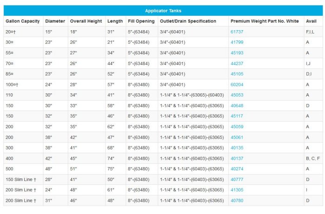
Task: Select part number 44237
Action: [237, 64]
